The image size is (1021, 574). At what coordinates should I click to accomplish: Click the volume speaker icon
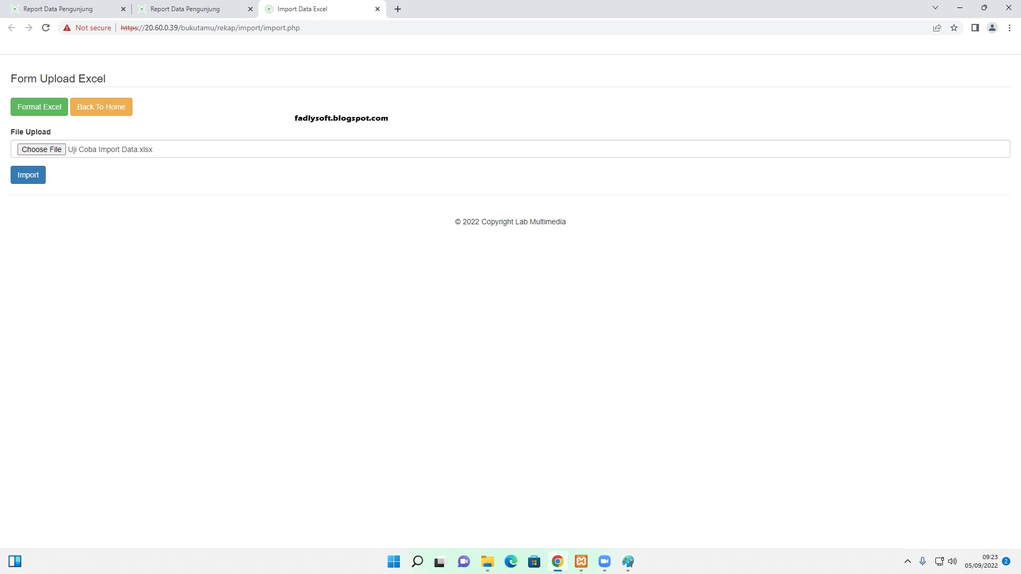[x=952, y=561]
